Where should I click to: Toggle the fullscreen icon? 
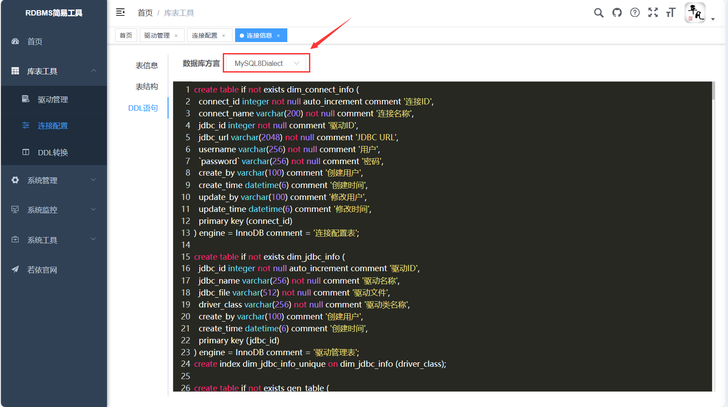(653, 13)
